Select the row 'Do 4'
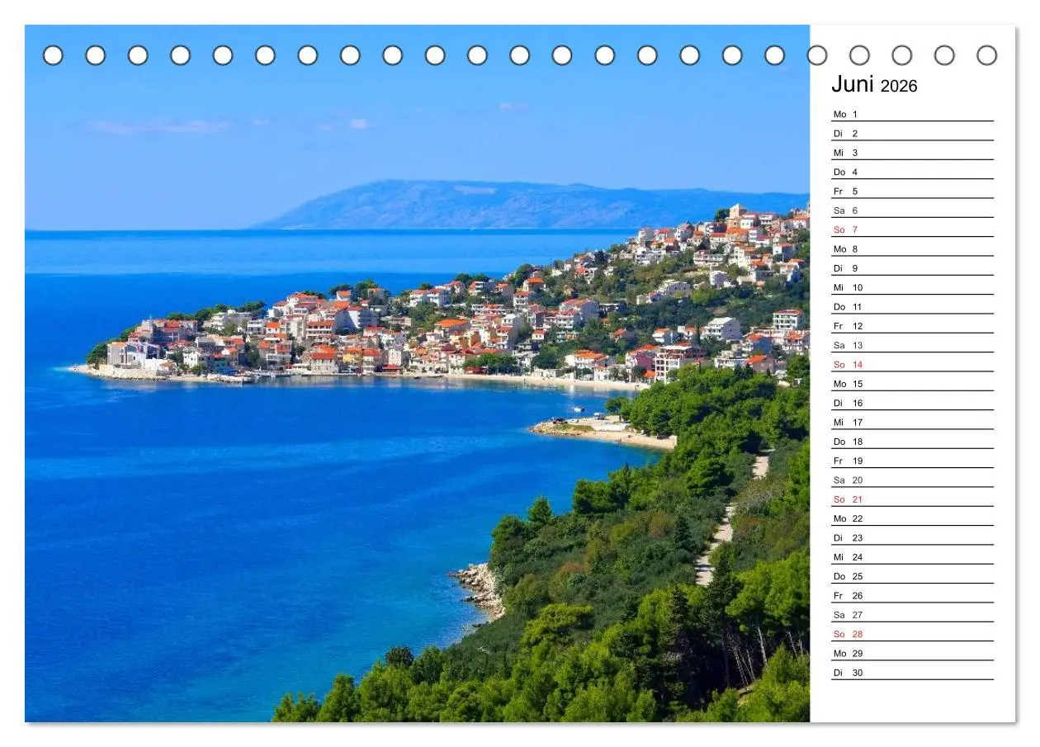1040x747 pixels. pos(912,172)
